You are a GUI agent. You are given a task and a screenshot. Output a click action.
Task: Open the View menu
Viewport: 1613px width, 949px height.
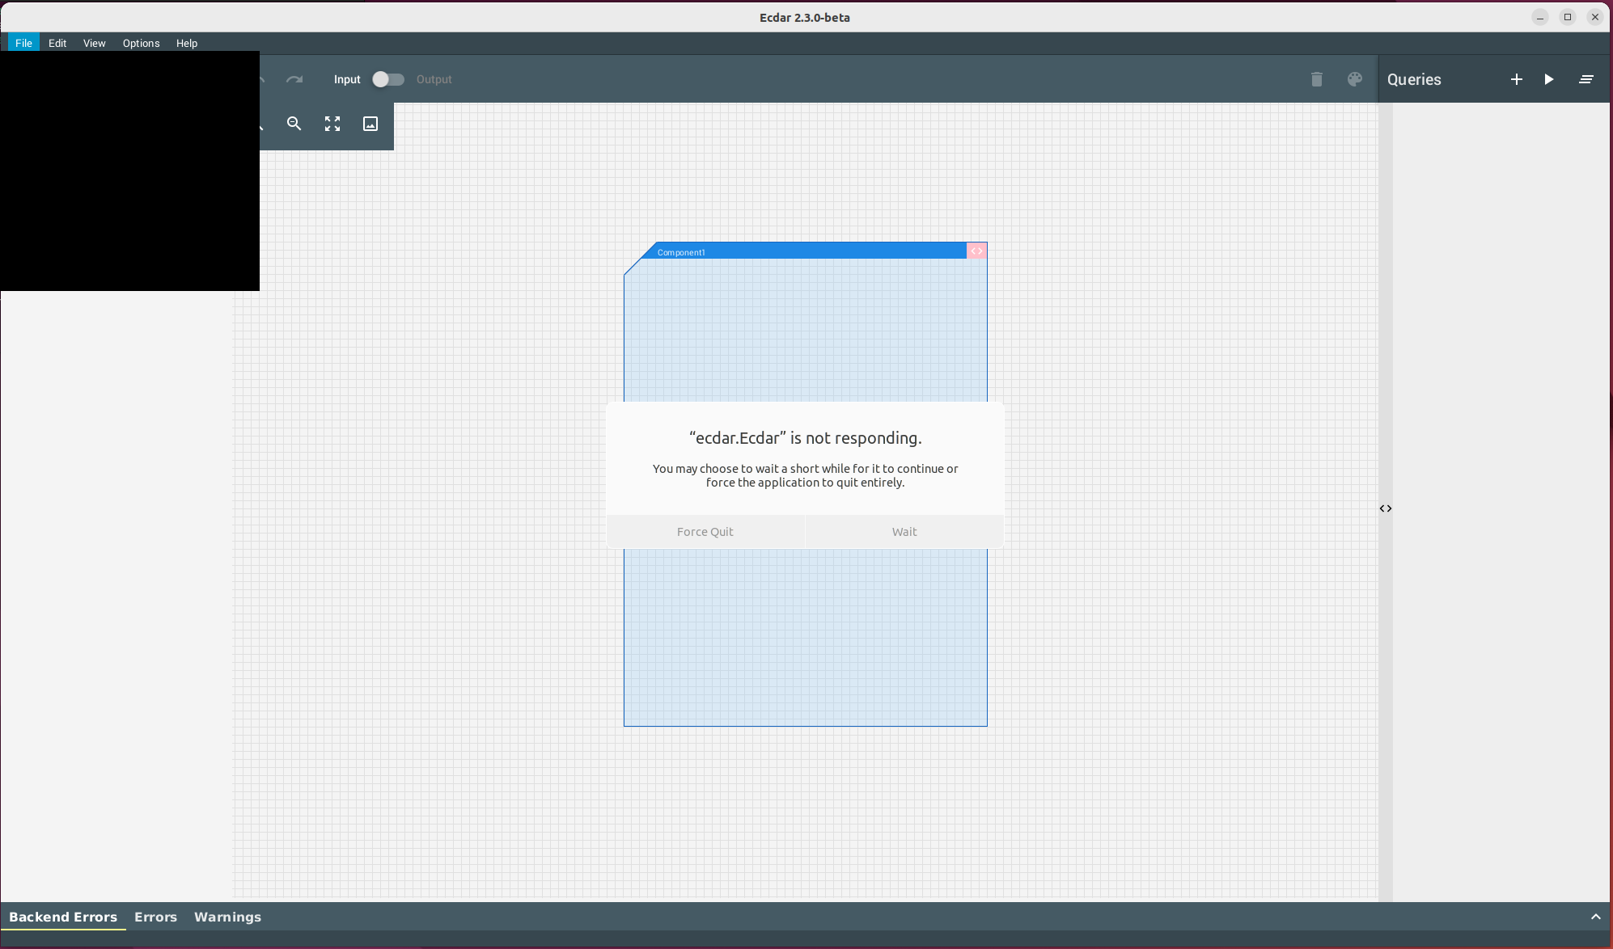[95, 43]
